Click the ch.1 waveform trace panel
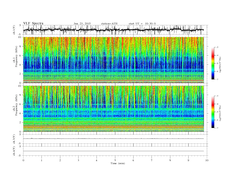The height and width of the screenshot is (180, 233). [116, 30]
